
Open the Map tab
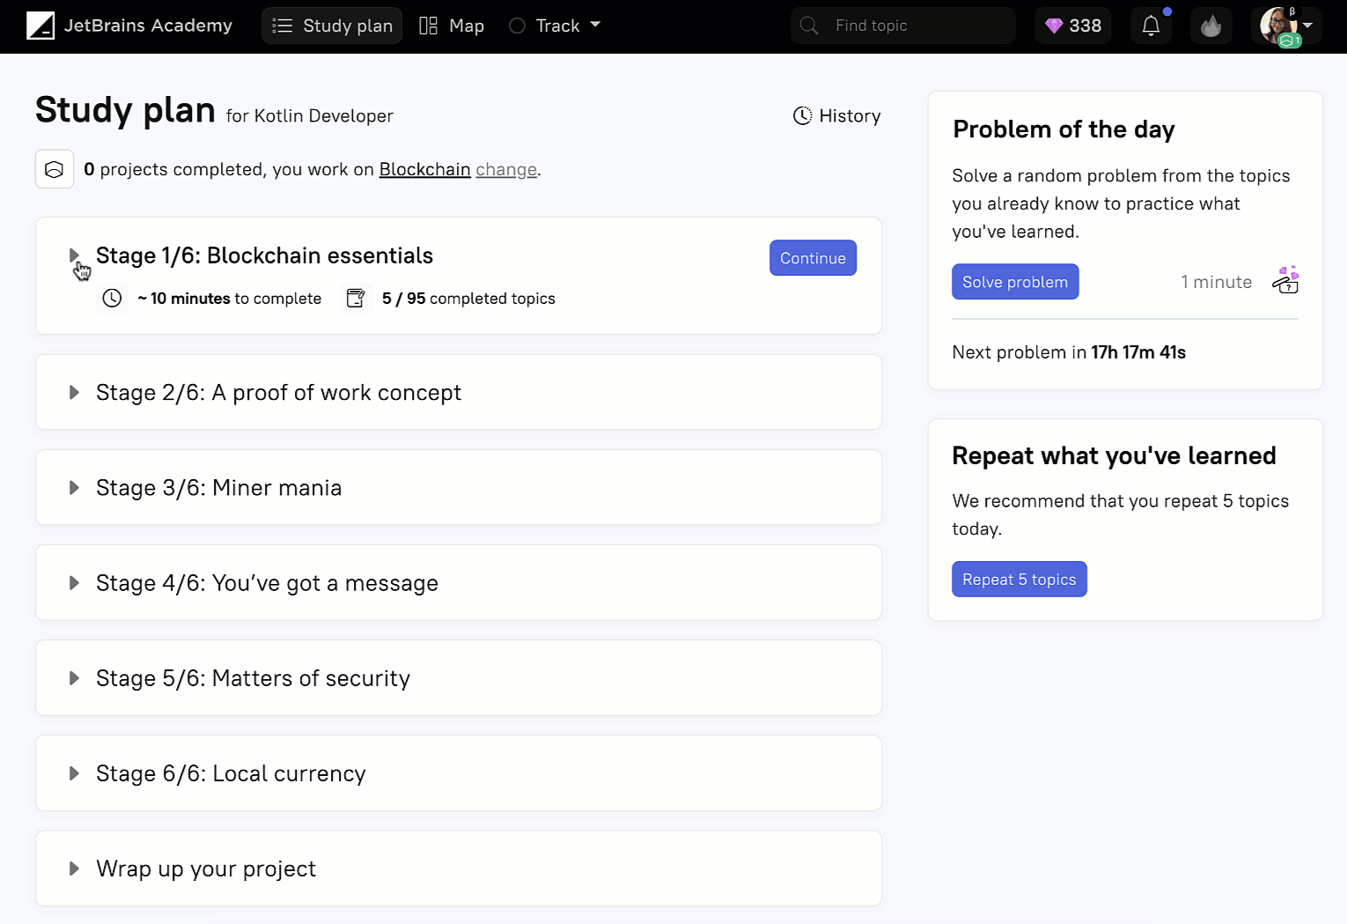pyautogui.click(x=452, y=26)
